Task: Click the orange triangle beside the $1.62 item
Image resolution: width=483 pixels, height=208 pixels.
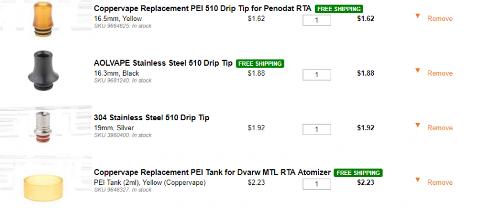Action: pos(418,16)
